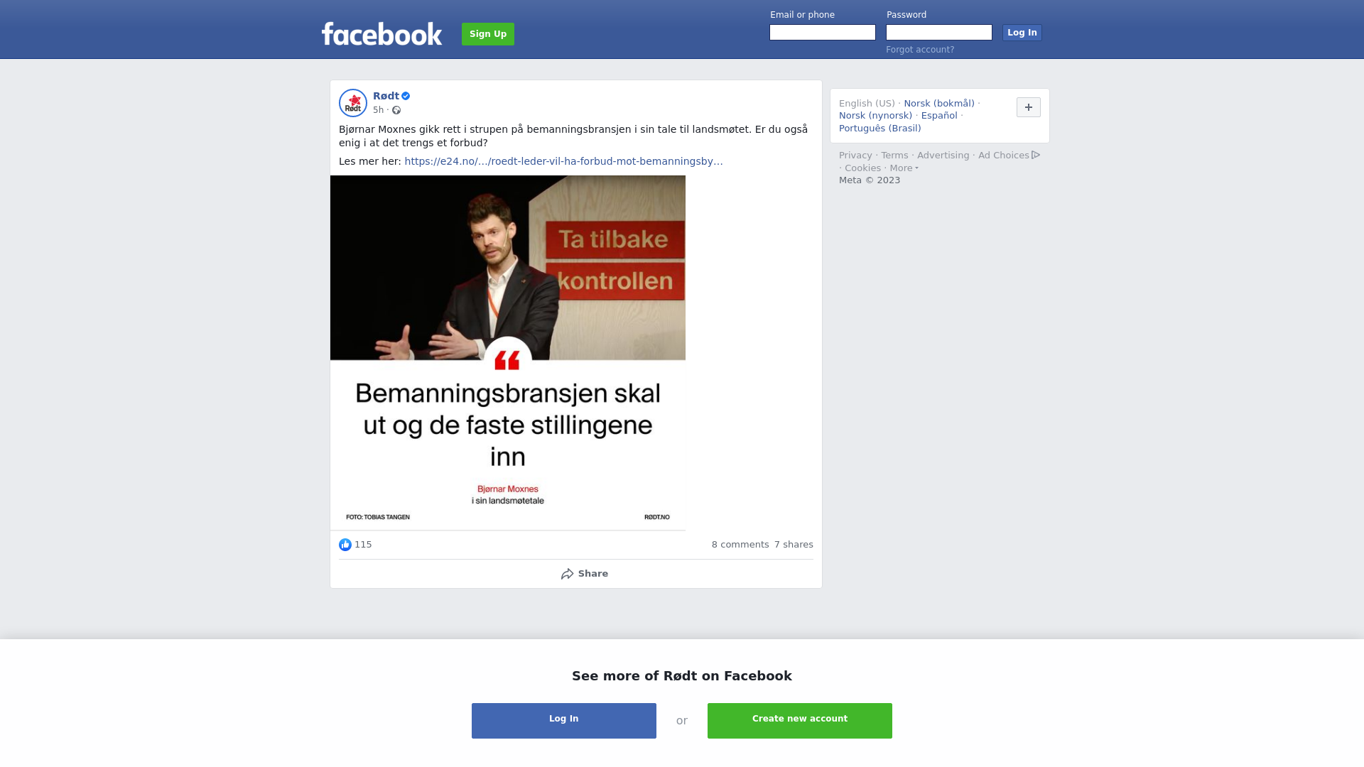This screenshot has height=767, width=1364.
Task: Open the Forgot account? link
Action: pos(920,50)
